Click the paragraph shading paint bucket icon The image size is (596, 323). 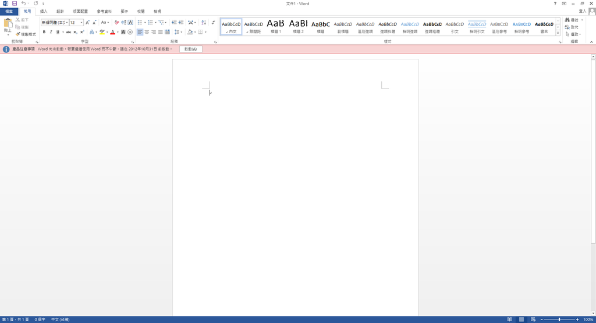190,32
